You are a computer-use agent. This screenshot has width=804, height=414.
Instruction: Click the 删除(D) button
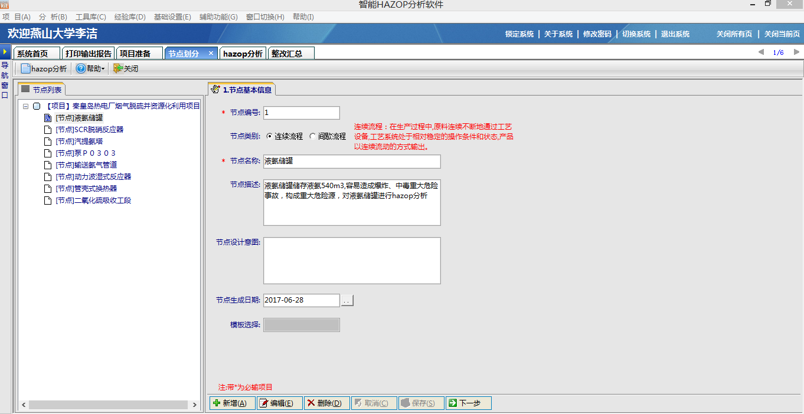[327, 403]
